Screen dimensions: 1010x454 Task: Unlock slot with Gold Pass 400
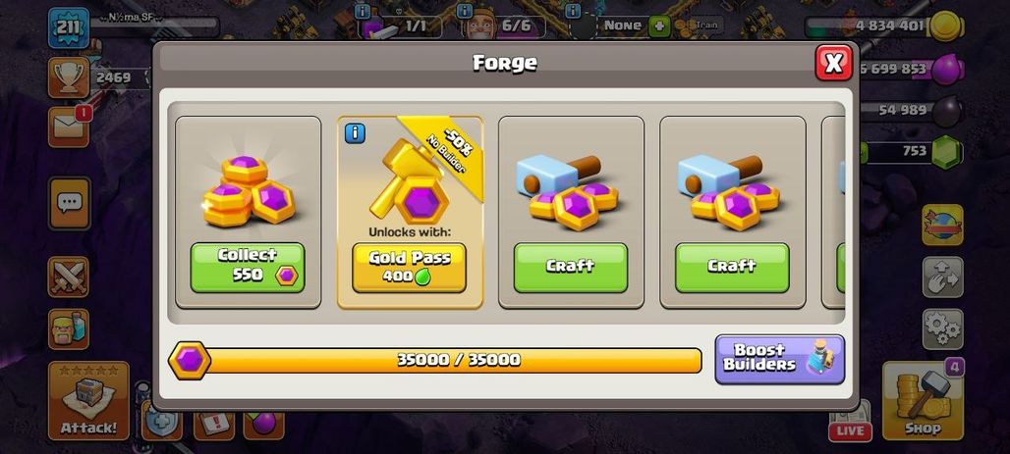tap(409, 268)
